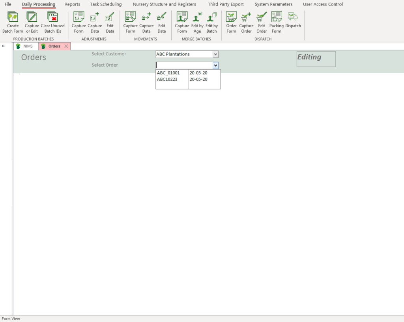Image resolution: width=404 pixels, height=322 pixels.
Task: Click Create Batch Form icon
Action: point(13,17)
